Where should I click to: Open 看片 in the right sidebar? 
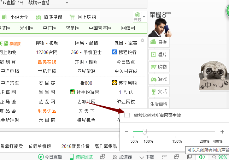tap(159, 55)
